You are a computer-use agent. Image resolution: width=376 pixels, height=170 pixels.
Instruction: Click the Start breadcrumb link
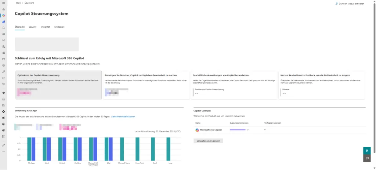(x=18, y=3)
